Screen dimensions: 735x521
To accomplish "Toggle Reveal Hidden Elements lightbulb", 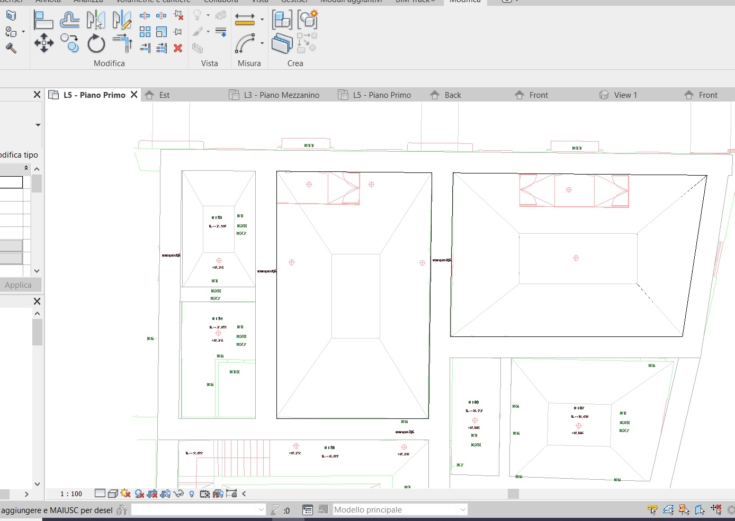I will [192, 493].
